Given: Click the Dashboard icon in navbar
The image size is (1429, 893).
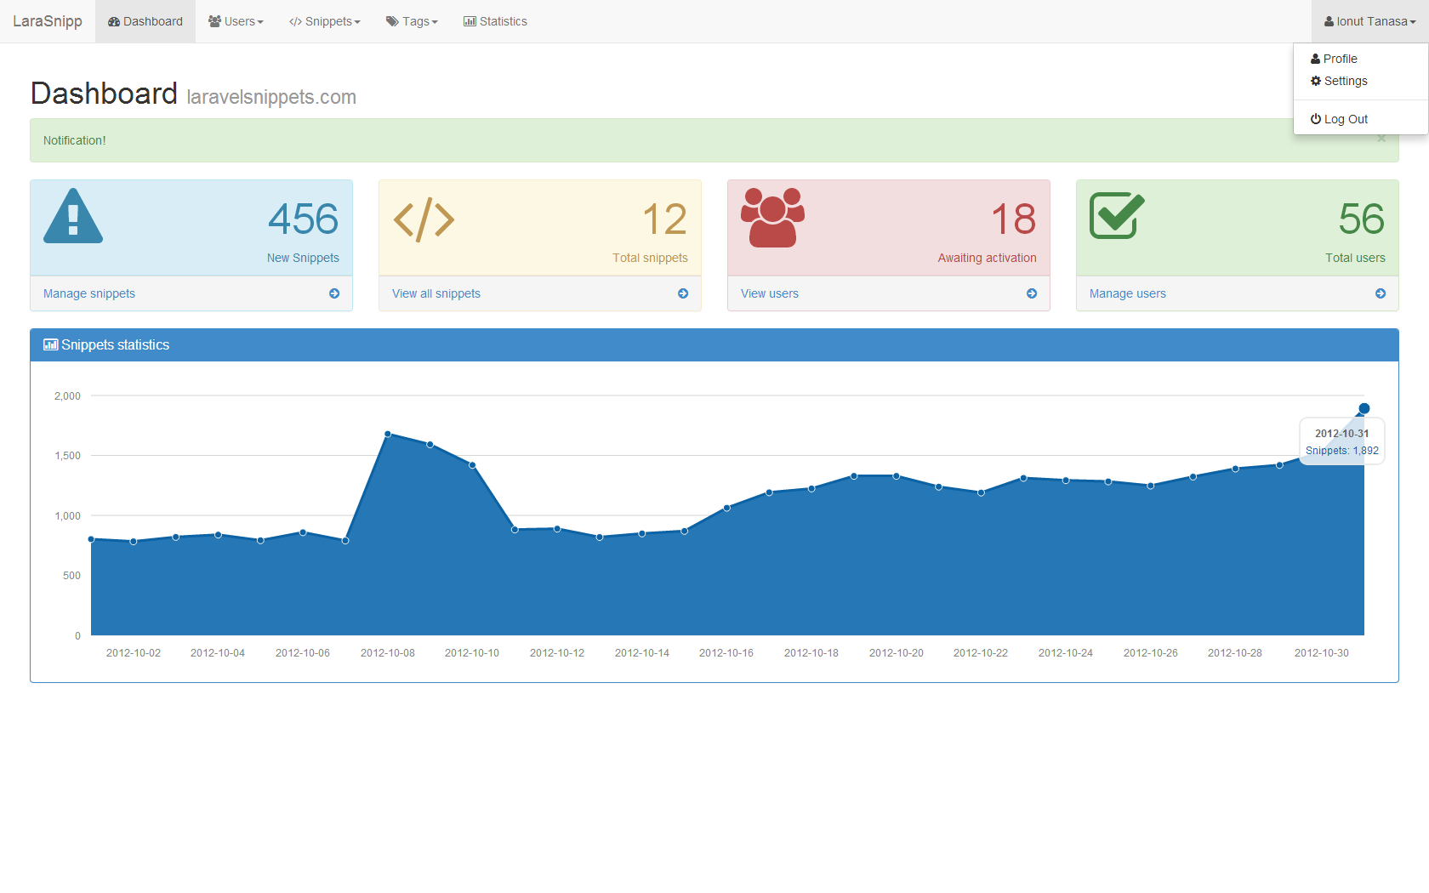Looking at the screenshot, I should point(114,21).
